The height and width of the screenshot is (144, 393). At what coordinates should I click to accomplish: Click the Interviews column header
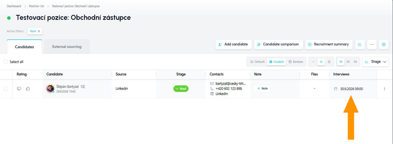pyautogui.click(x=341, y=74)
